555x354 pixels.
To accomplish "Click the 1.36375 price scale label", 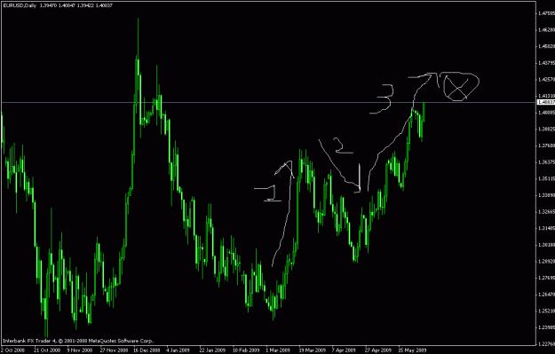I will pos(546,162).
